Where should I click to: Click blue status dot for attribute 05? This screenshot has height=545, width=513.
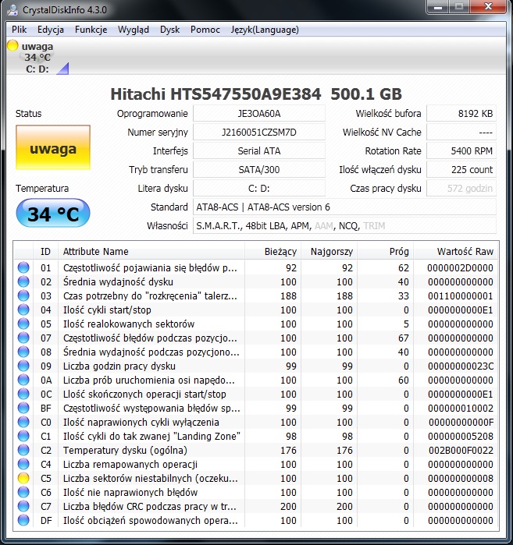click(x=23, y=324)
